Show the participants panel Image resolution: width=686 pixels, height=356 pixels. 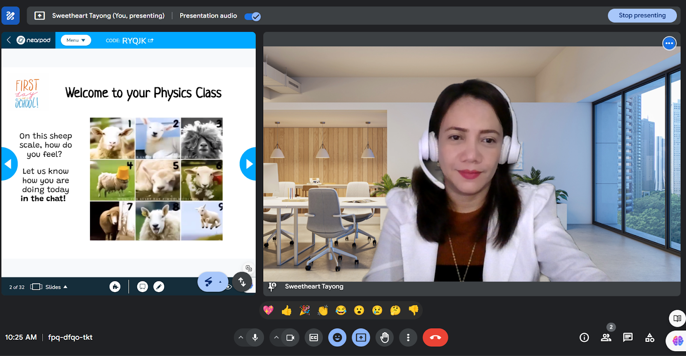(x=606, y=338)
